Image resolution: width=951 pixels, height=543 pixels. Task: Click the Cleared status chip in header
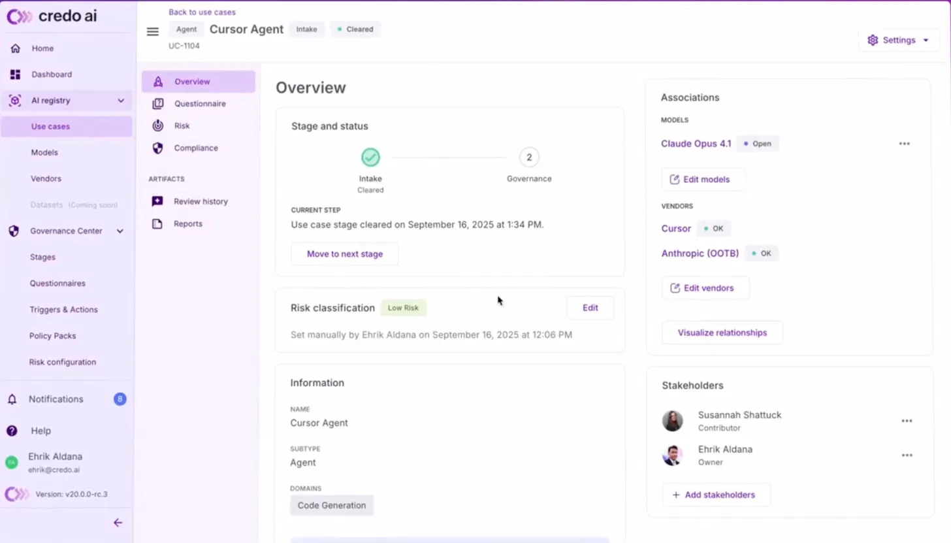coord(355,29)
